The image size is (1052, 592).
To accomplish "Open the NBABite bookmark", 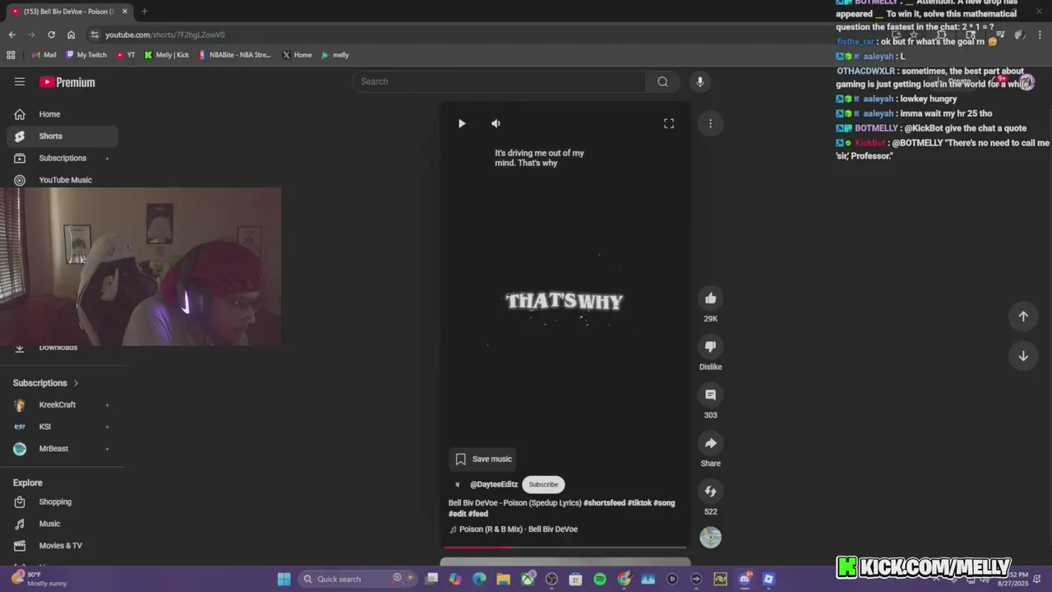I will 234,55.
